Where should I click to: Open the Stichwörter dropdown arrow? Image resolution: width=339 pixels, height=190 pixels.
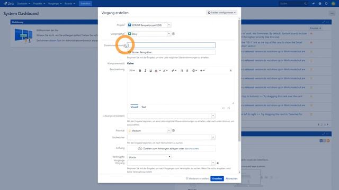(213, 137)
